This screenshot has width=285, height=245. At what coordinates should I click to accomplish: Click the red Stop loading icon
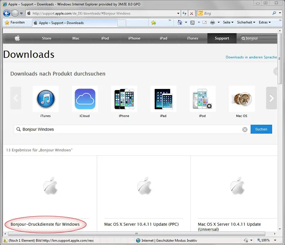pos(192,13)
